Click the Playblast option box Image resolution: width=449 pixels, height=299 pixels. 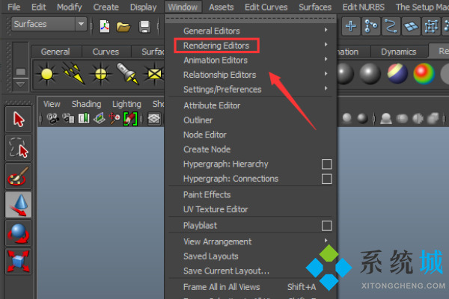coord(326,225)
